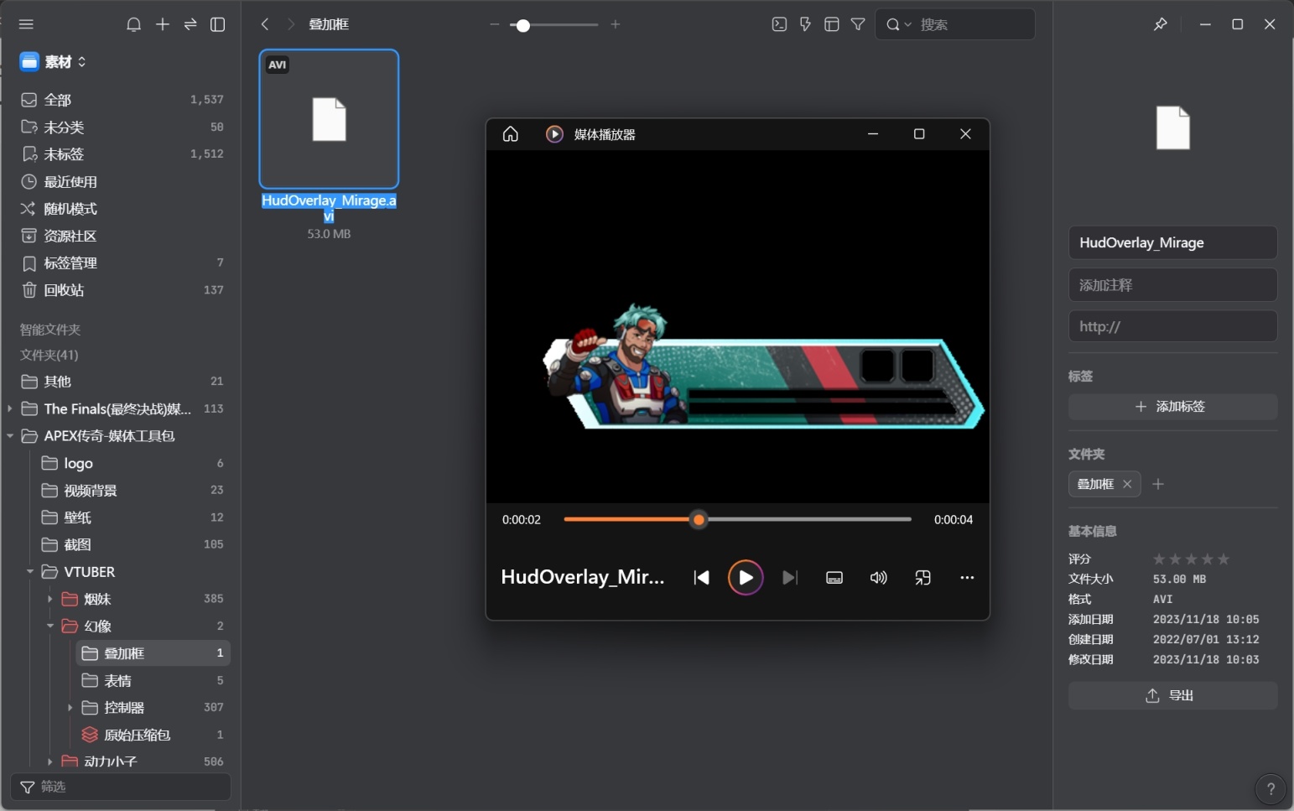Click the switch library arrows icon
The width and height of the screenshot is (1294, 811).
[x=190, y=24]
